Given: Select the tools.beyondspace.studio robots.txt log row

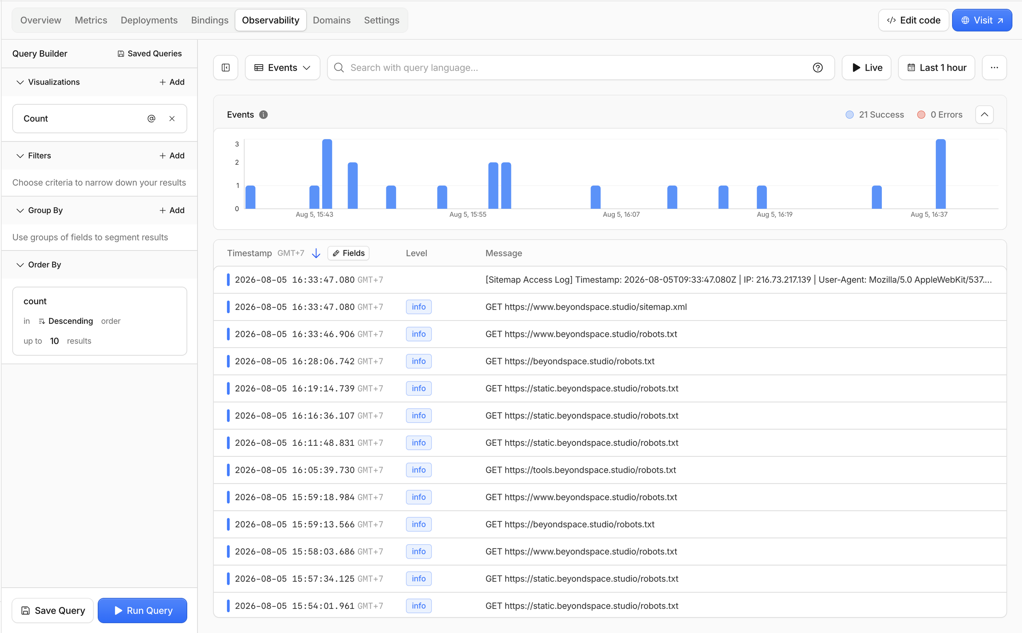Looking at the screenshot, I should [610, 470].
